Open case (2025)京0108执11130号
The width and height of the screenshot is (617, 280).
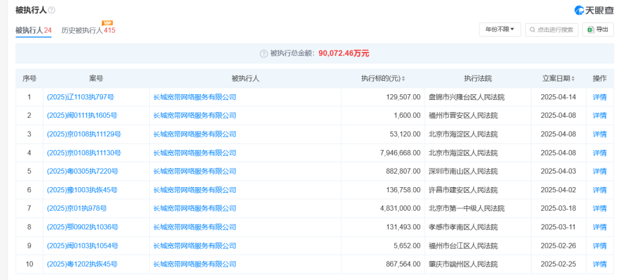[84, 153]
